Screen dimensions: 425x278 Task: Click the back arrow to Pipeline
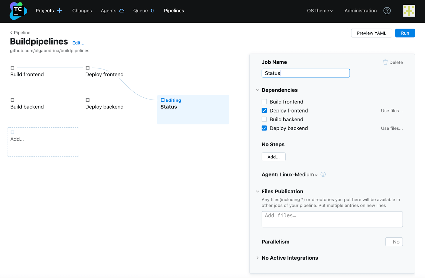(x=11, y=33)
